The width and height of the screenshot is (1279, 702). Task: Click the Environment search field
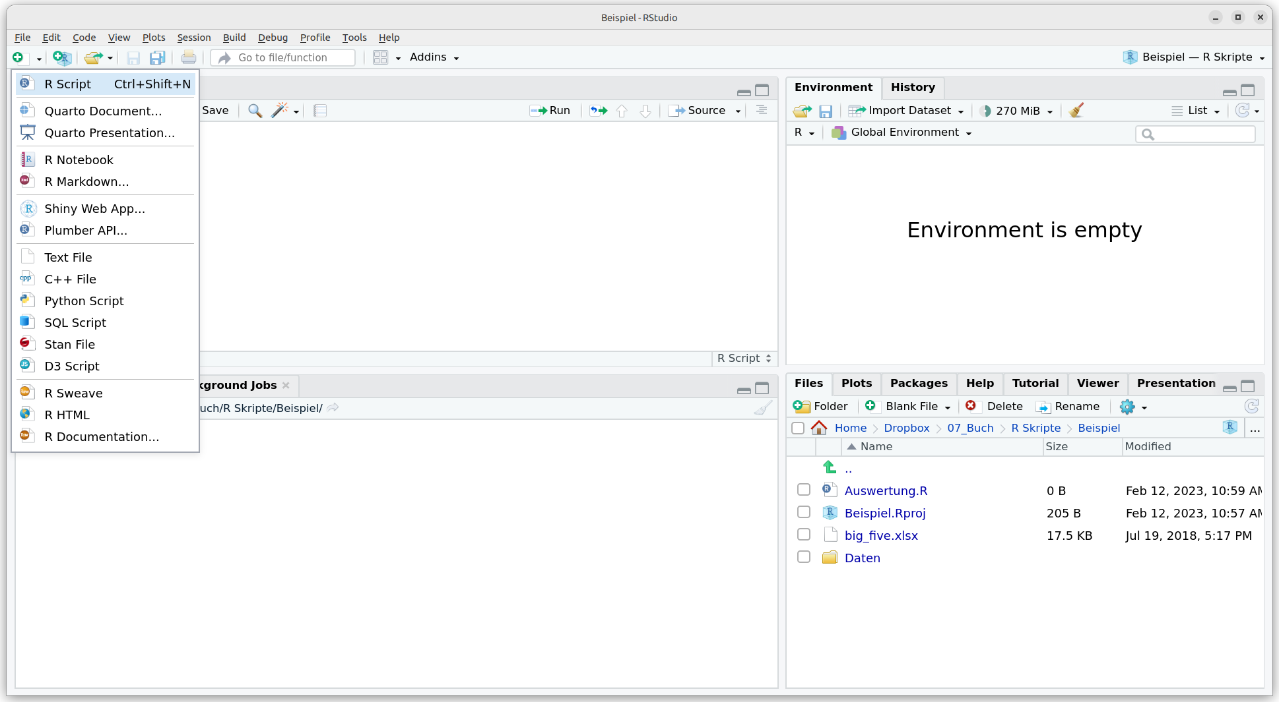(1195, 134)
